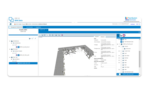149x93 pixels.
Task: Expand the Member category
Action: coord(119,58)
